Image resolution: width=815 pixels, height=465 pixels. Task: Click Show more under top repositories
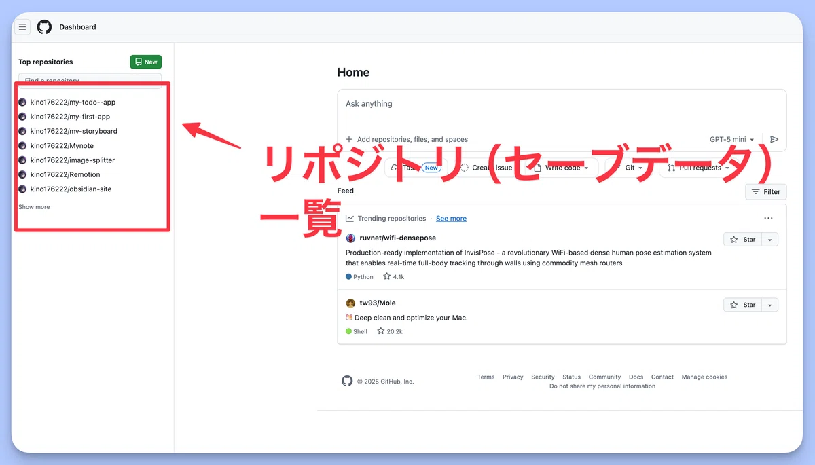(x=34, y=207)
